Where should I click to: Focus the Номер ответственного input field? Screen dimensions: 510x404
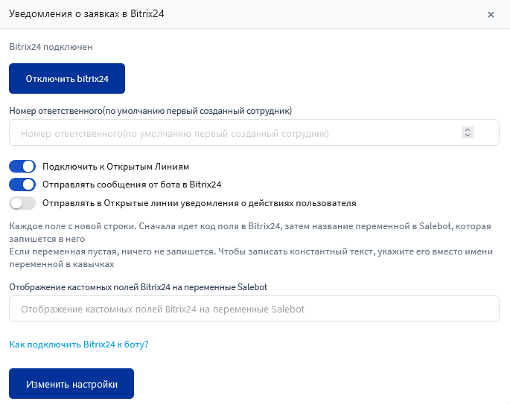pyautogui.click(x=254, y=132)
